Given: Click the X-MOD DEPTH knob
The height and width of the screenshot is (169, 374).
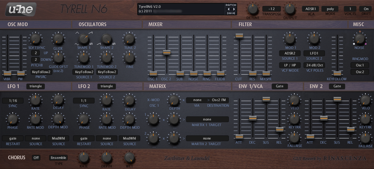Looking at the screenshot, I should click(174, 100).
